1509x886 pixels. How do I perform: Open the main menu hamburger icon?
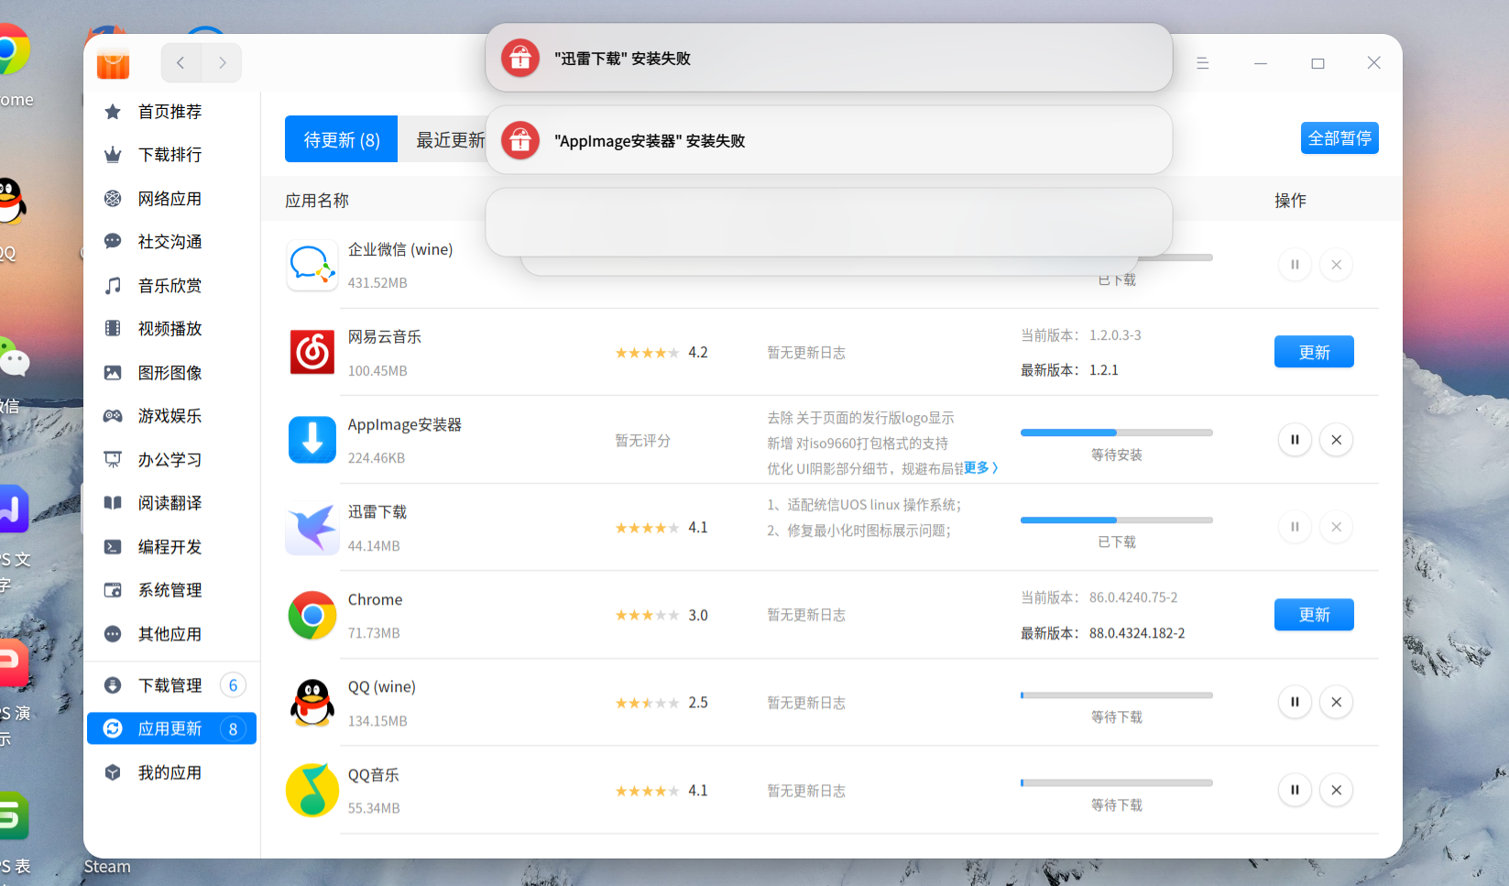click(x=1203, y=63)
